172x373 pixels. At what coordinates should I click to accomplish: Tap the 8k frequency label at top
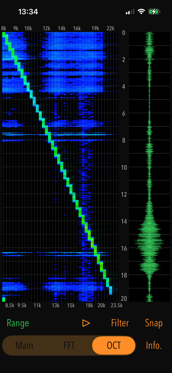(x=4, y=28)
